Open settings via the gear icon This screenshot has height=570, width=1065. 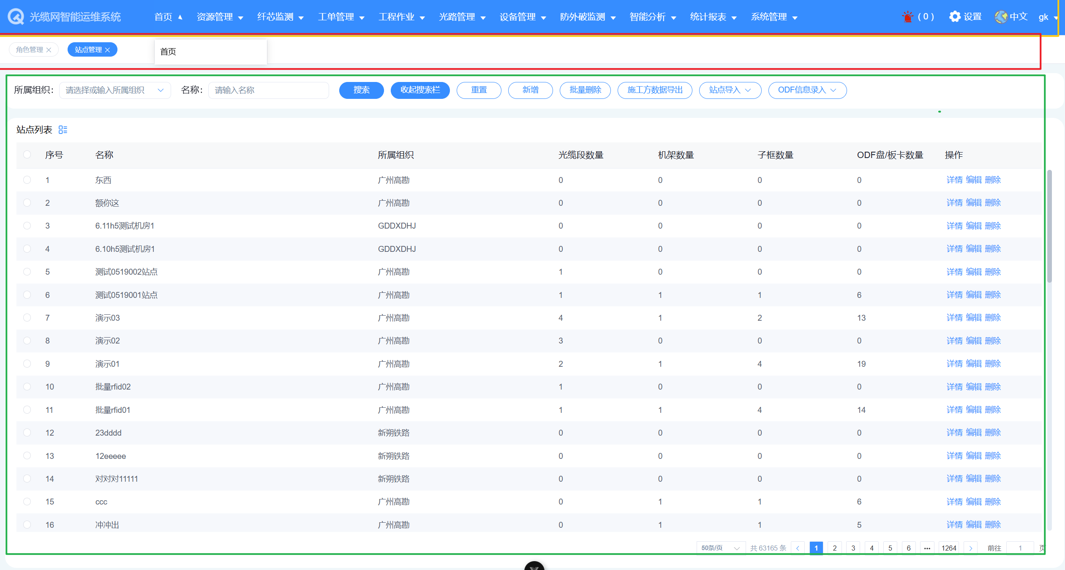point(954,16)
